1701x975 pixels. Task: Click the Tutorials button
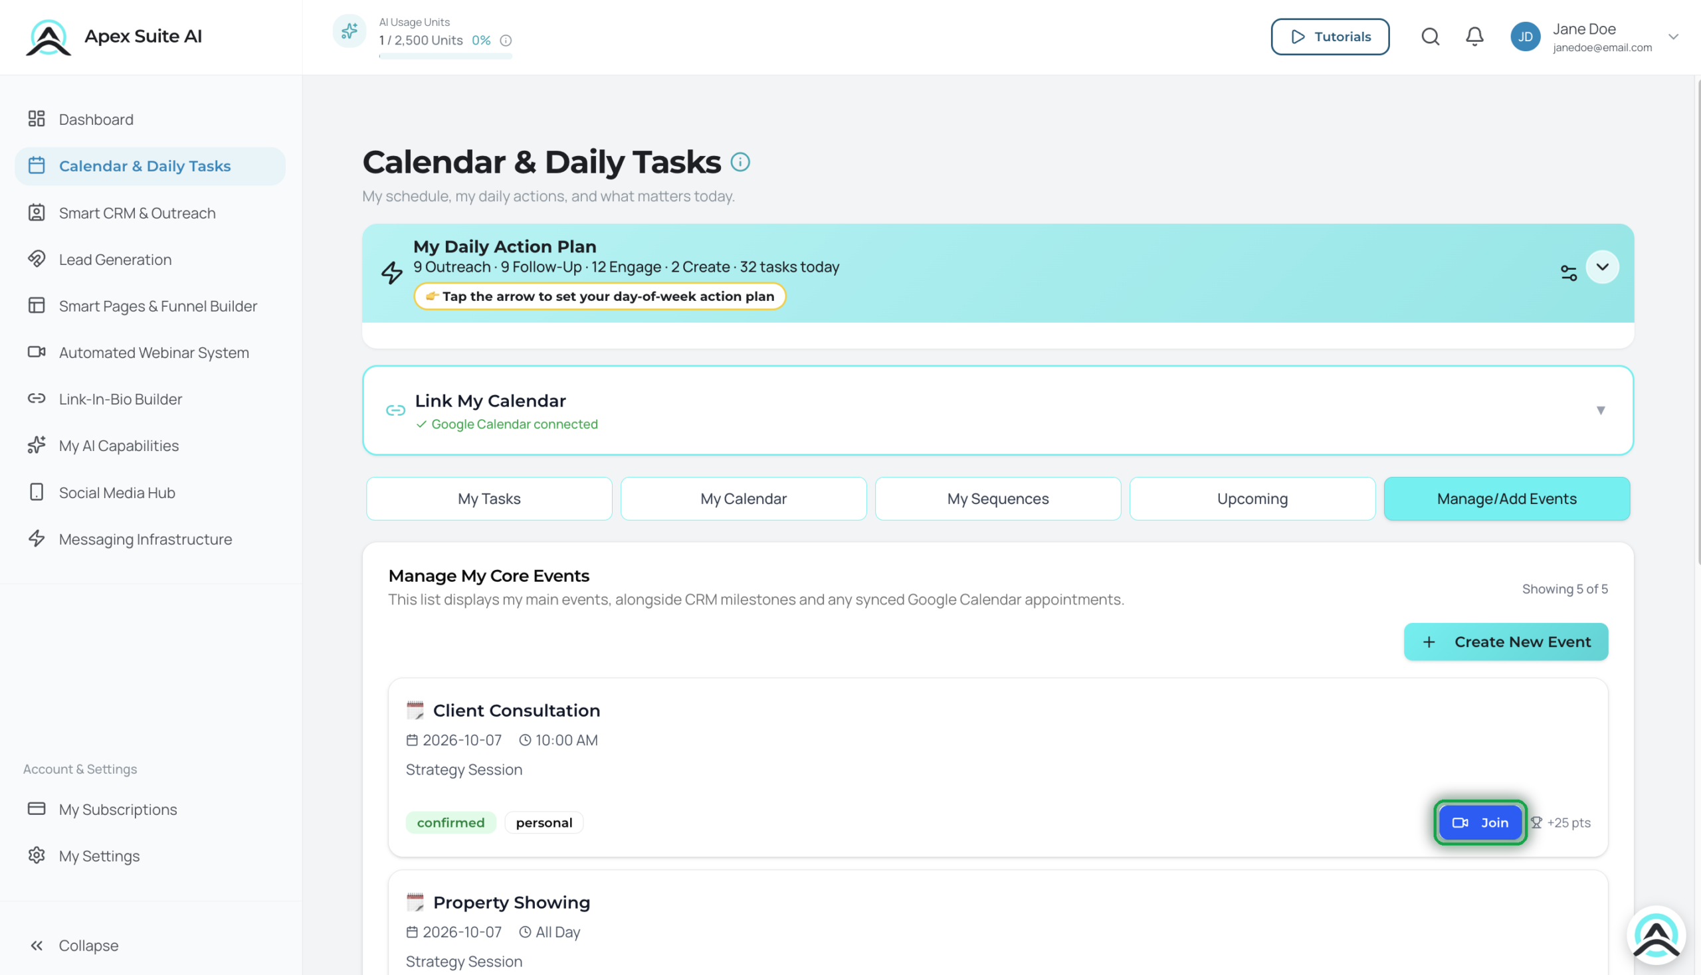tap(1329, 36)
